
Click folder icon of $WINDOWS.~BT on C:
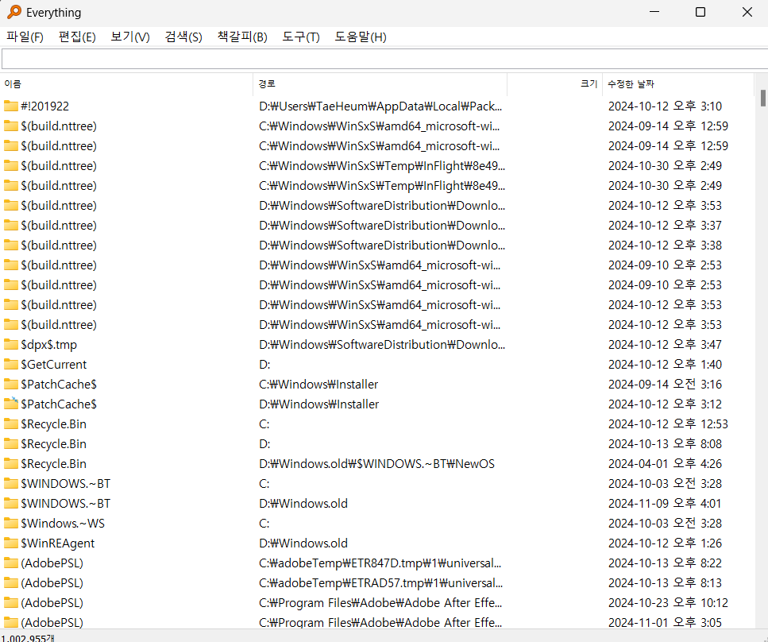[11, 483]
